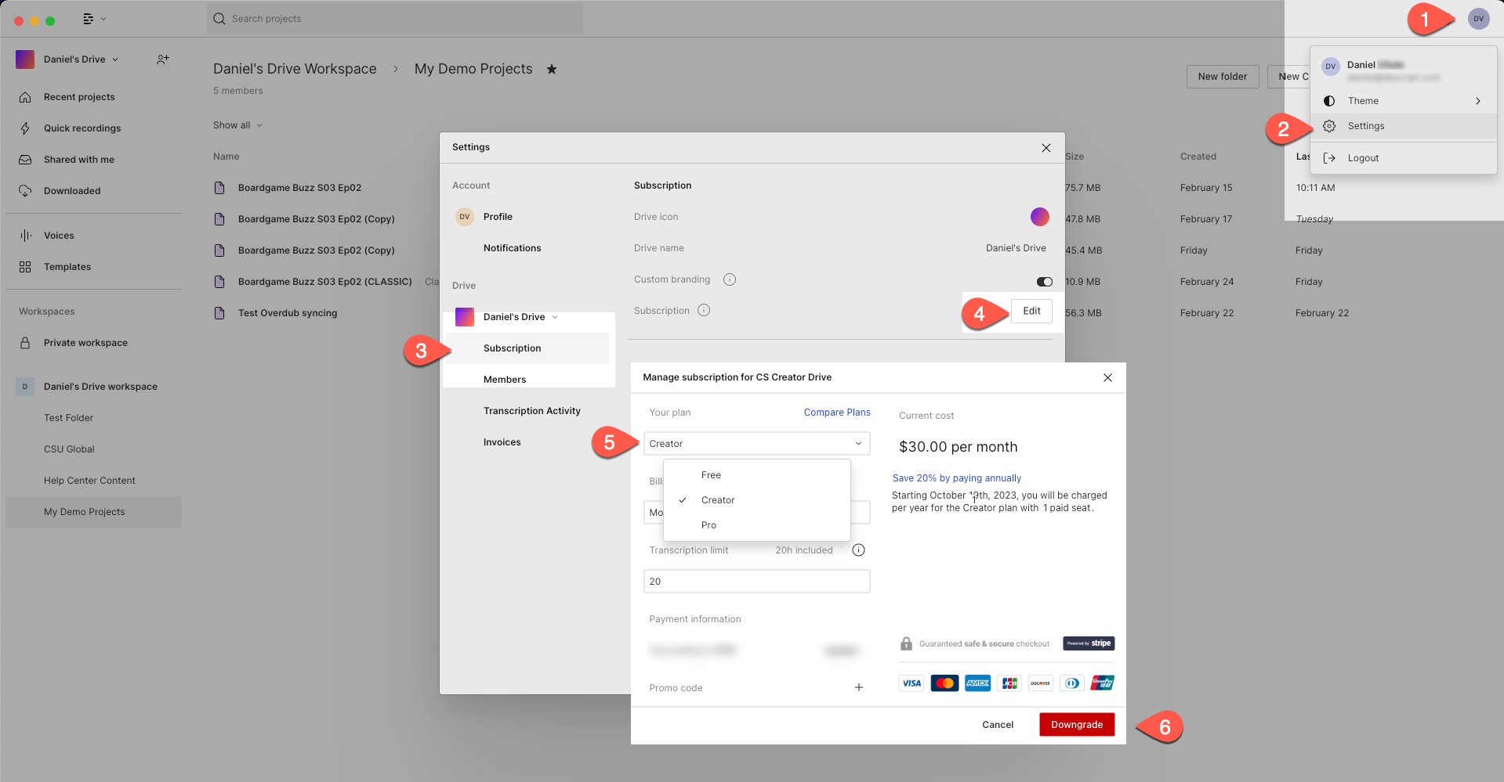
Task: Click file icon for Boardgame Buzz S03 Ep02 (CLASSIC)
Action: (219, 282)
